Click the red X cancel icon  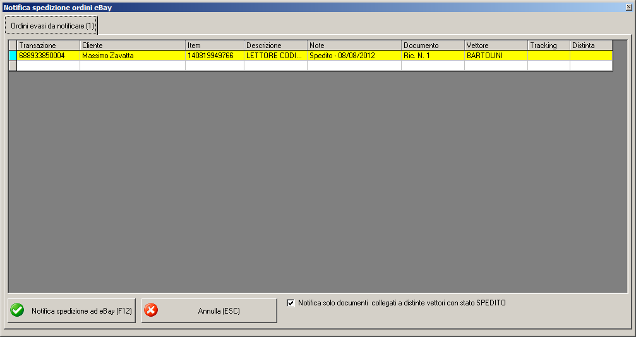tap(151, 310)
